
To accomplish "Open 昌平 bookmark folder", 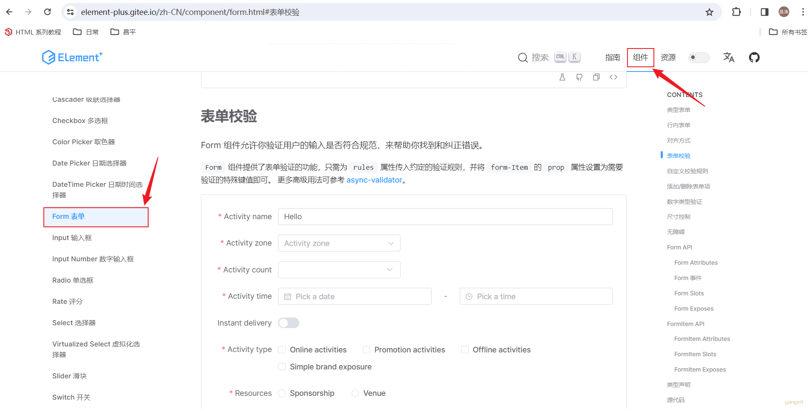I will point(123,32).
